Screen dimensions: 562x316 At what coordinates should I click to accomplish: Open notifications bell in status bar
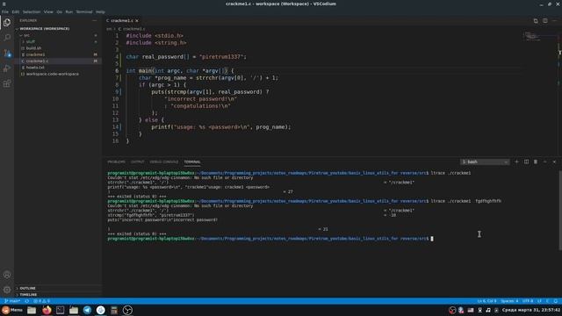556,301
